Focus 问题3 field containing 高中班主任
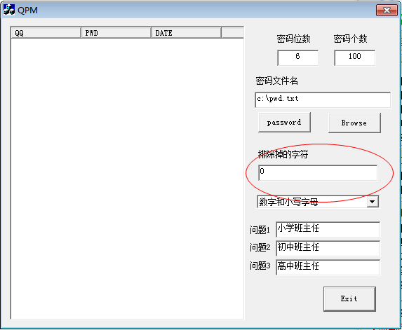The width and height of the screenshot is (402, 330). [328, 267]
